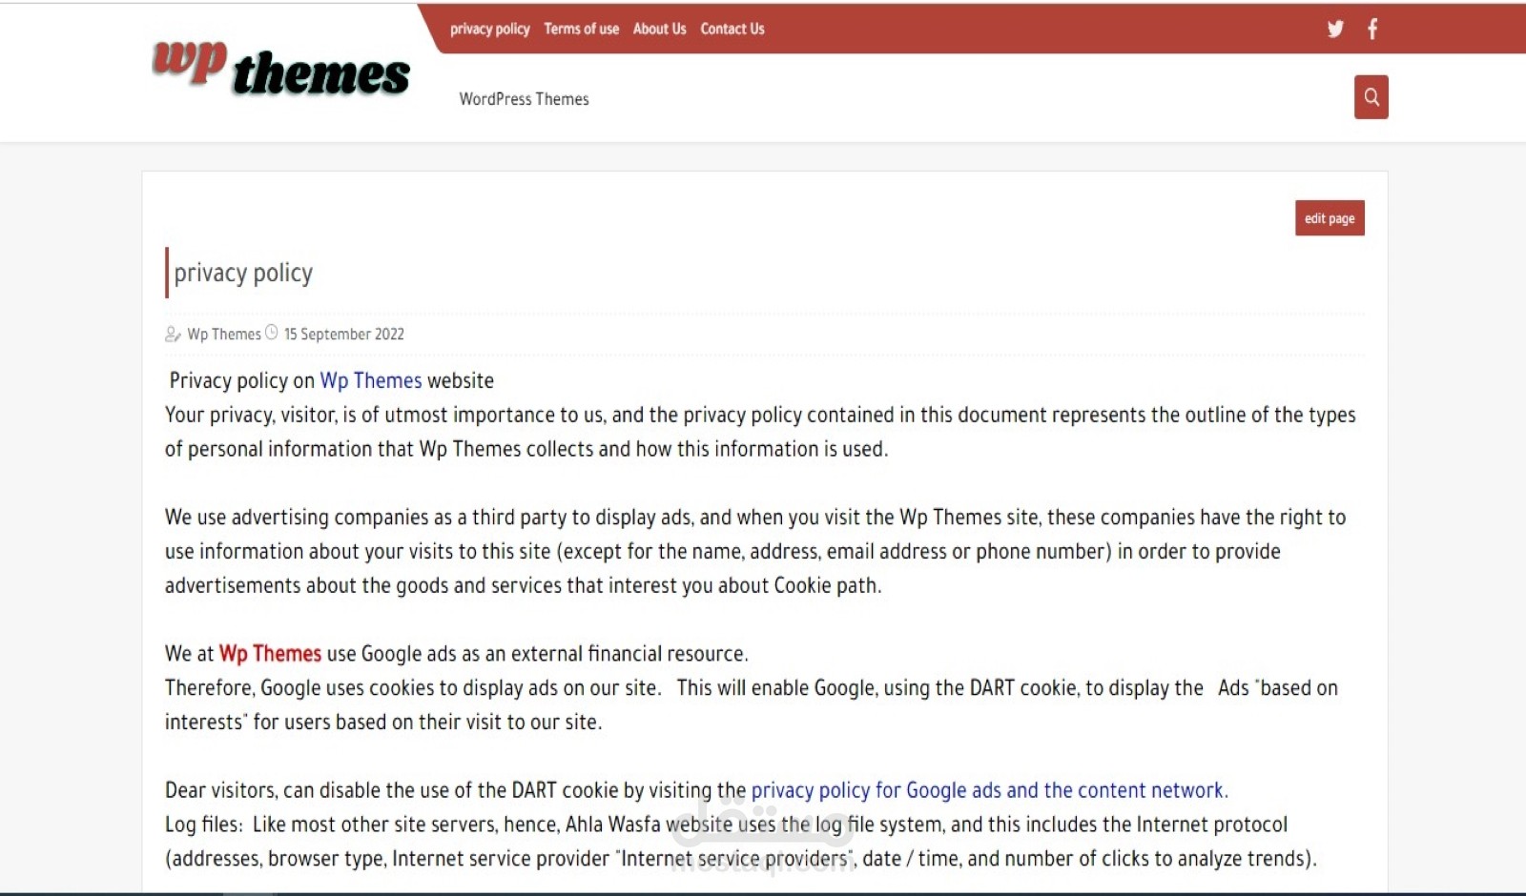Viewport: 1526px width, 896px height.
Task: Click line starting 'advertisements about the goods'
Action: [x=524, y=585]
